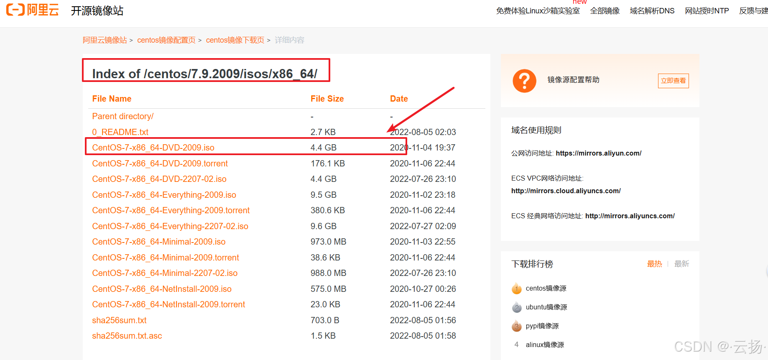The width and height of the screenshot is (768, 360).
Task: Download CentOS-7-x86_64-DVD-2207-02.iso
Action: click(x=159, y=179)
